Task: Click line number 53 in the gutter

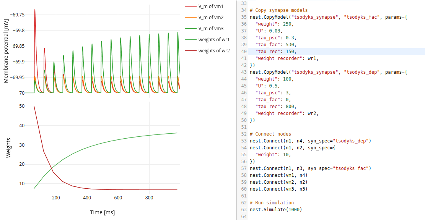Action: click(x=244, y=141)
